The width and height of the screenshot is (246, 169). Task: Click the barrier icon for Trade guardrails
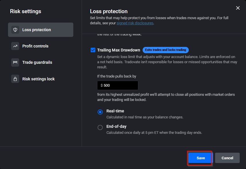coord(15,62)
